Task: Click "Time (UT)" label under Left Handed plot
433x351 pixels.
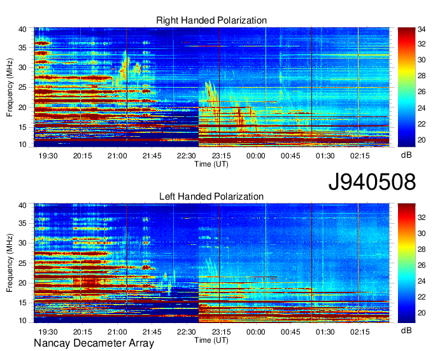Action: click(x=211, y=340)
